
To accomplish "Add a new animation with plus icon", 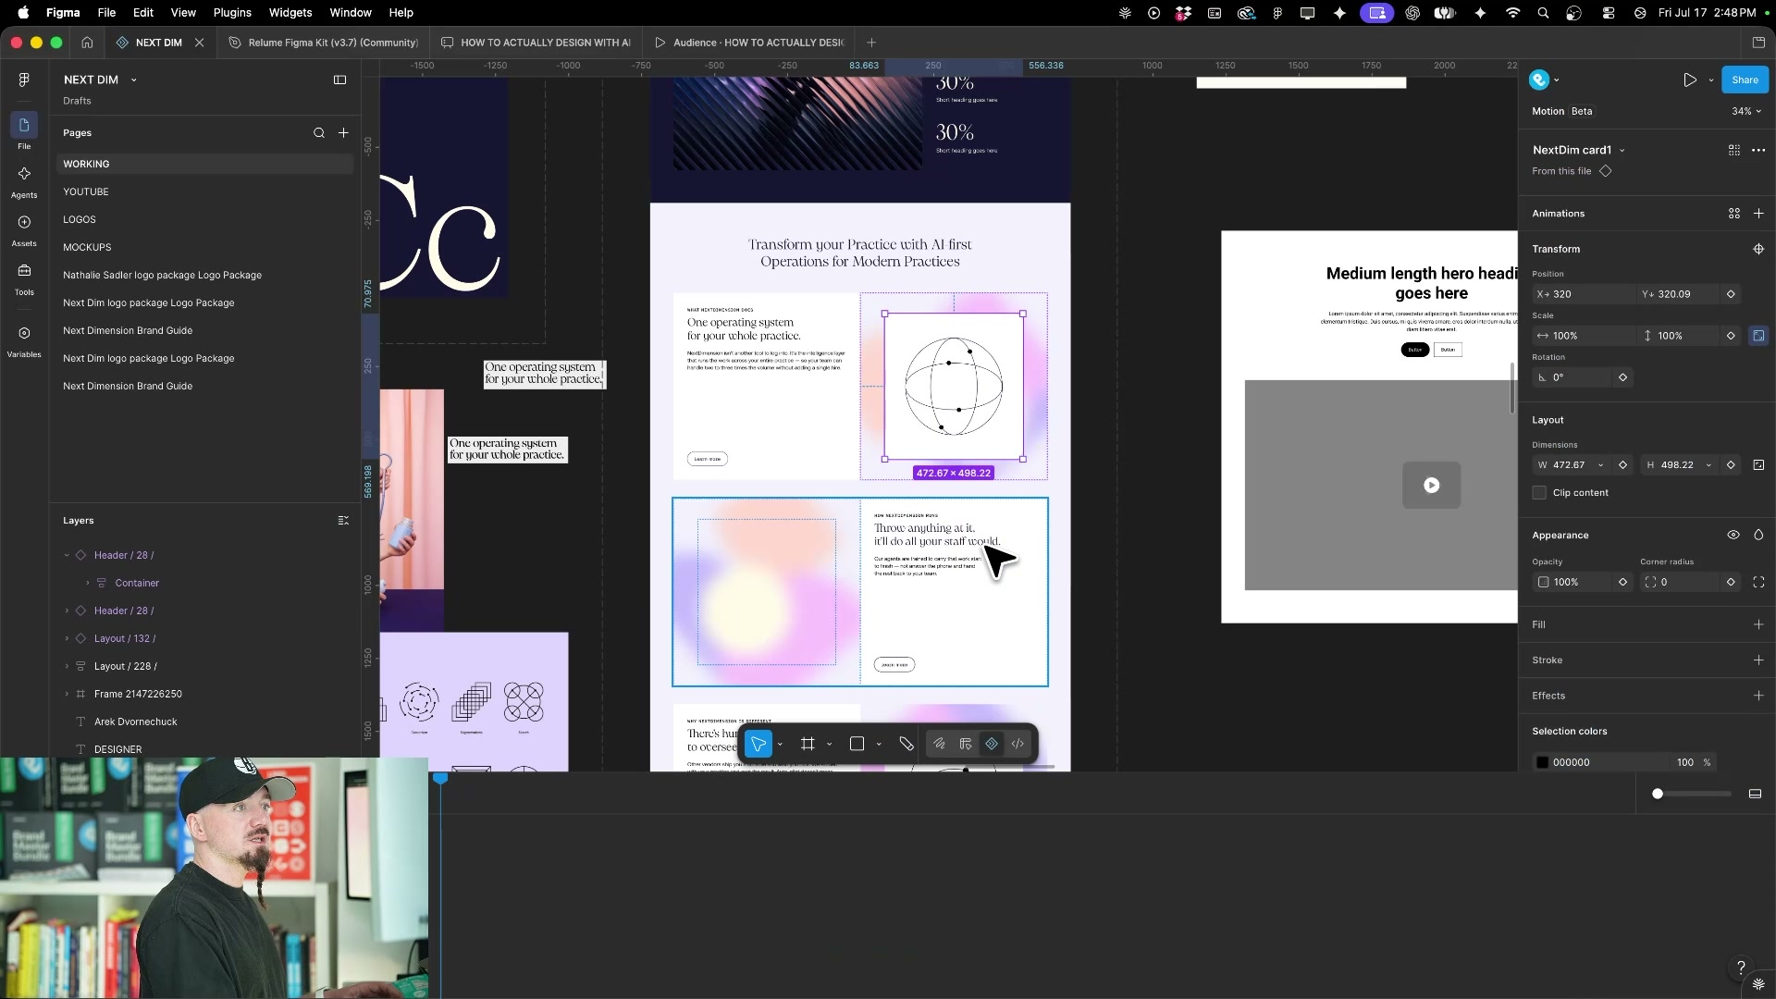I will click(x=1758, y=214).
